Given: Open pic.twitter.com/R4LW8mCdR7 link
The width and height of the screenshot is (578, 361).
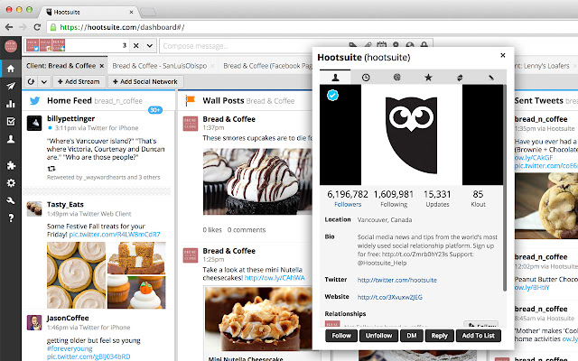Looking at the screenshot, I should (115, 235).
